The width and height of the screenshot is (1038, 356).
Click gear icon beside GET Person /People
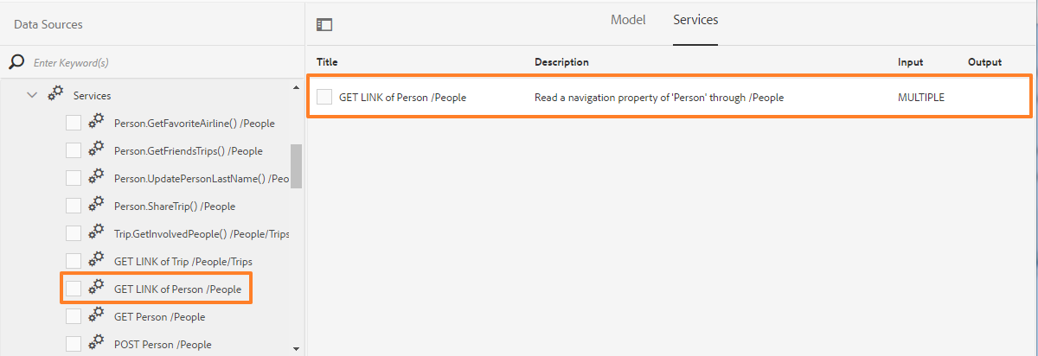coord(96,316)
